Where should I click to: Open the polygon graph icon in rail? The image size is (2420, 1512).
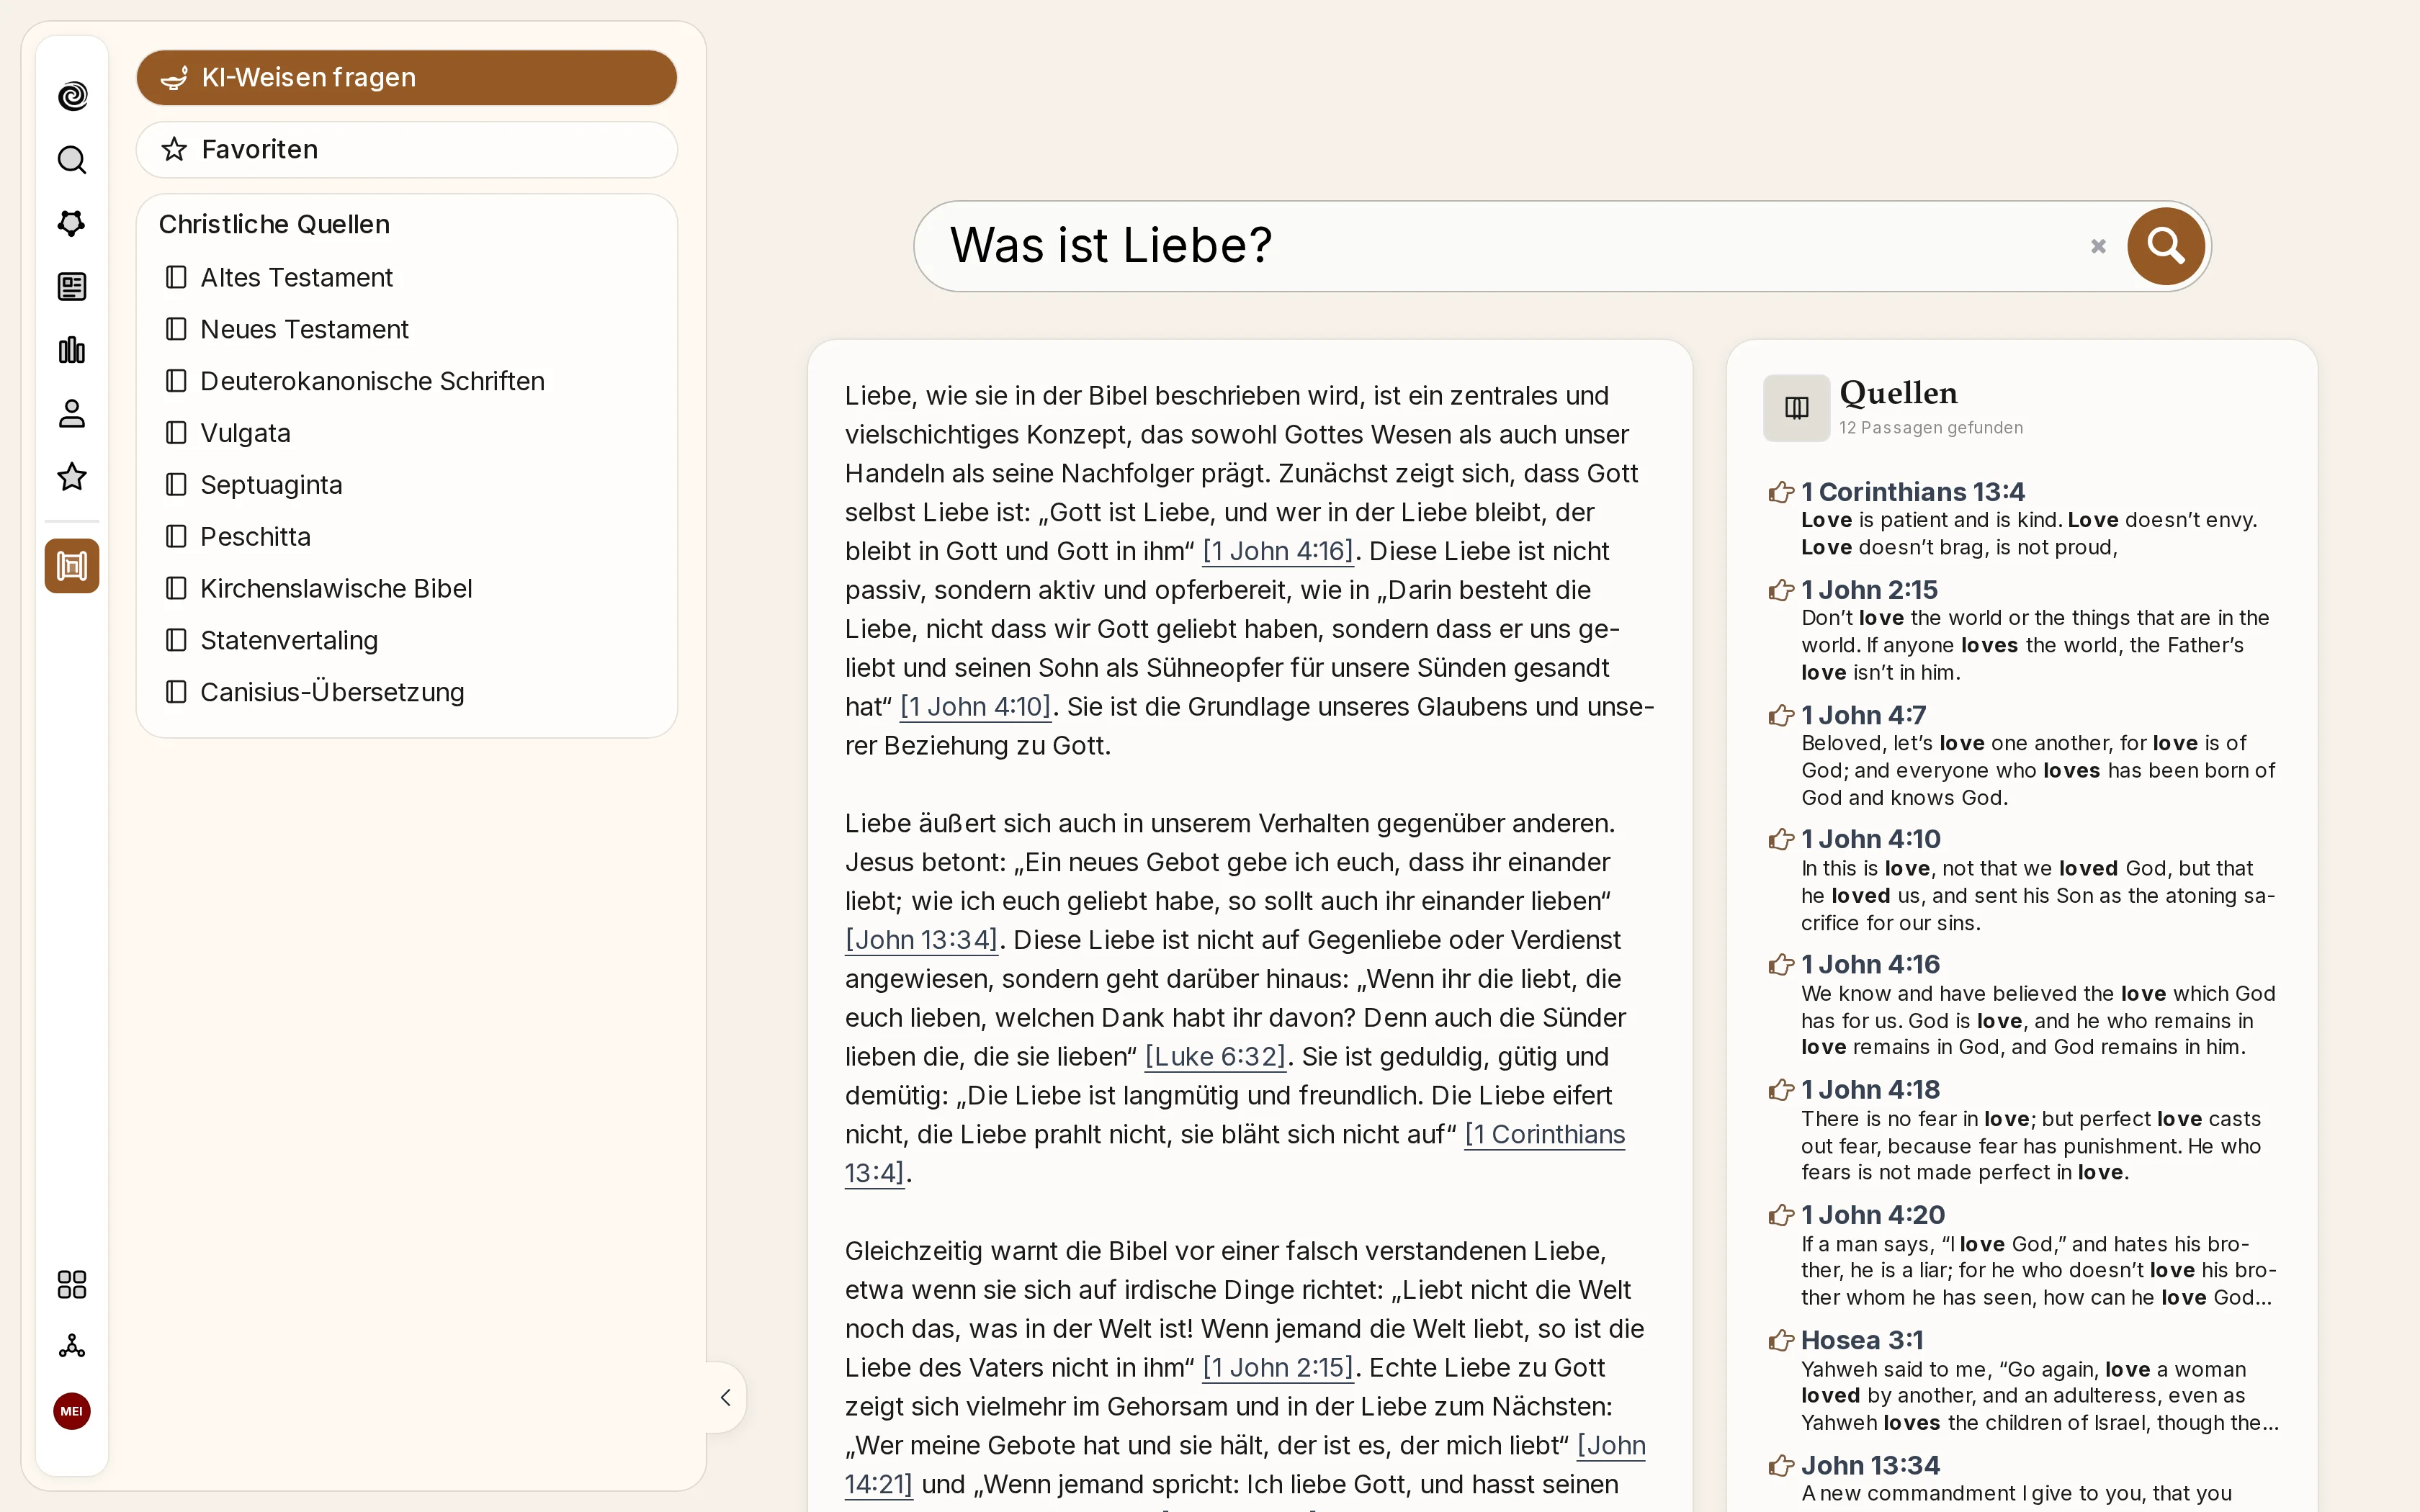(72, 223)
